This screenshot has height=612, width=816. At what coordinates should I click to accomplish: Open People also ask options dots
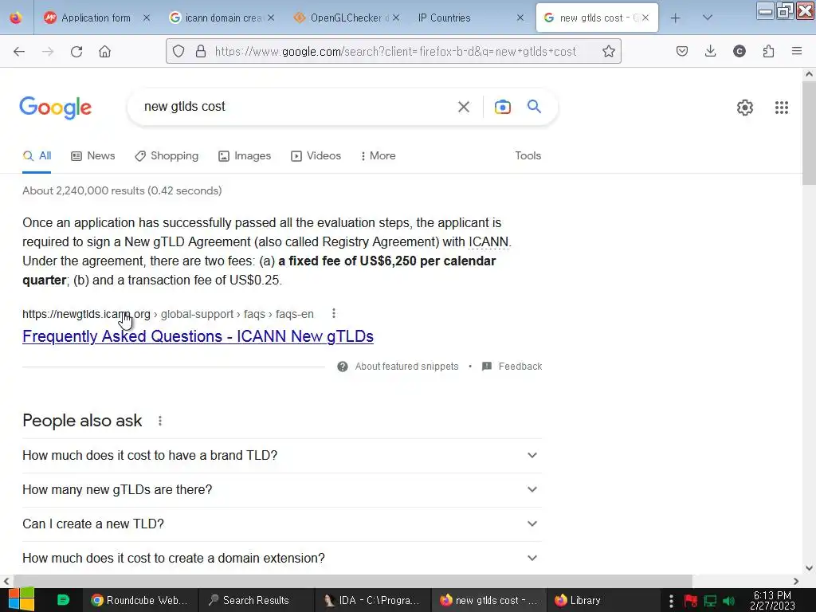point(159,421)
